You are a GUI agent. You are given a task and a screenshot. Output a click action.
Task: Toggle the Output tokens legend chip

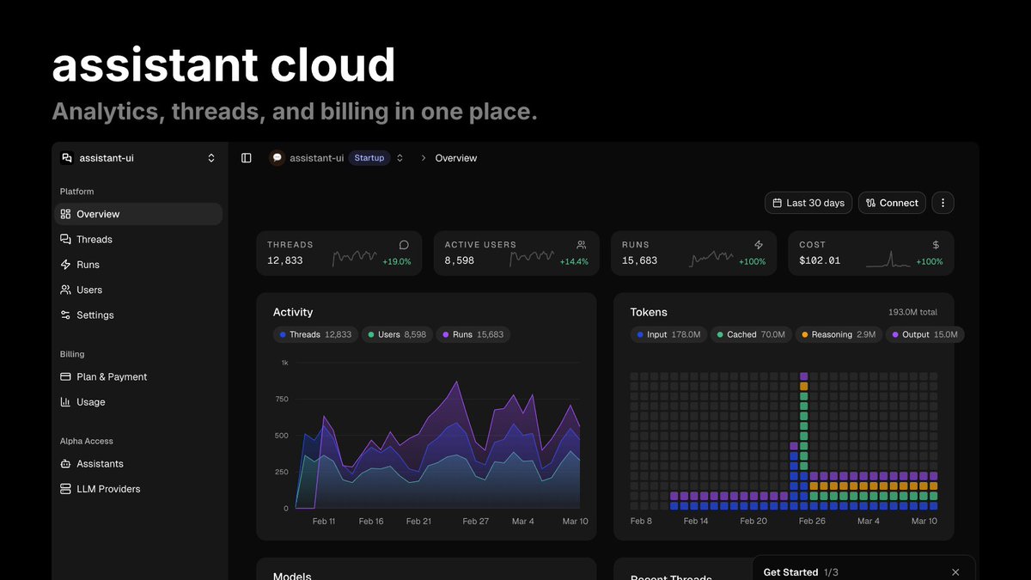[924, 334]
